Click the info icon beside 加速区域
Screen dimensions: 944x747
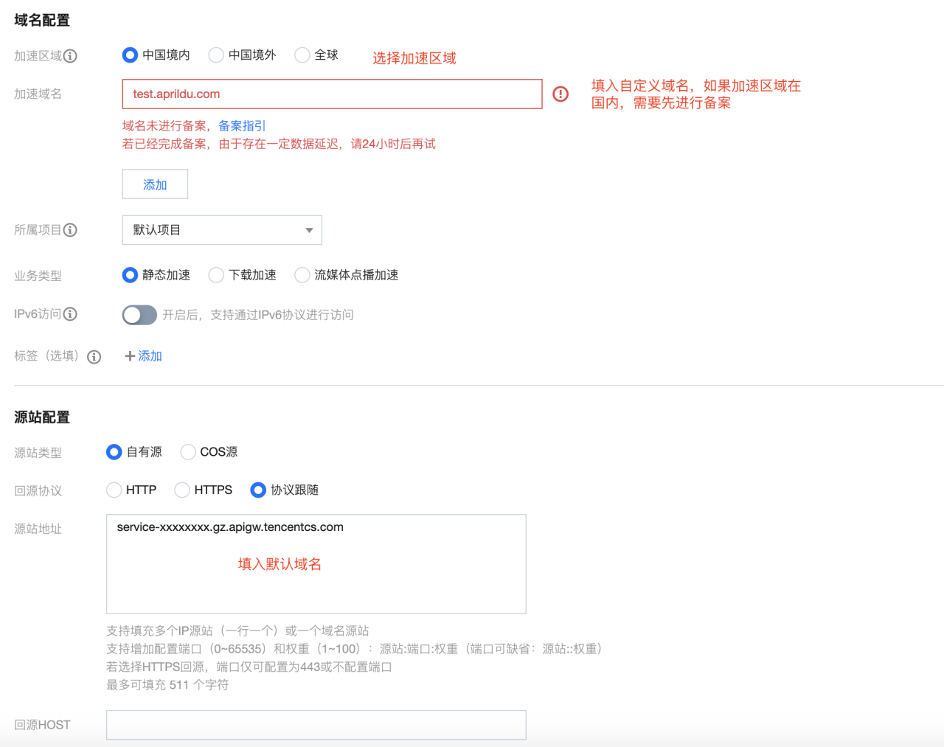click(x=70, y=55)
